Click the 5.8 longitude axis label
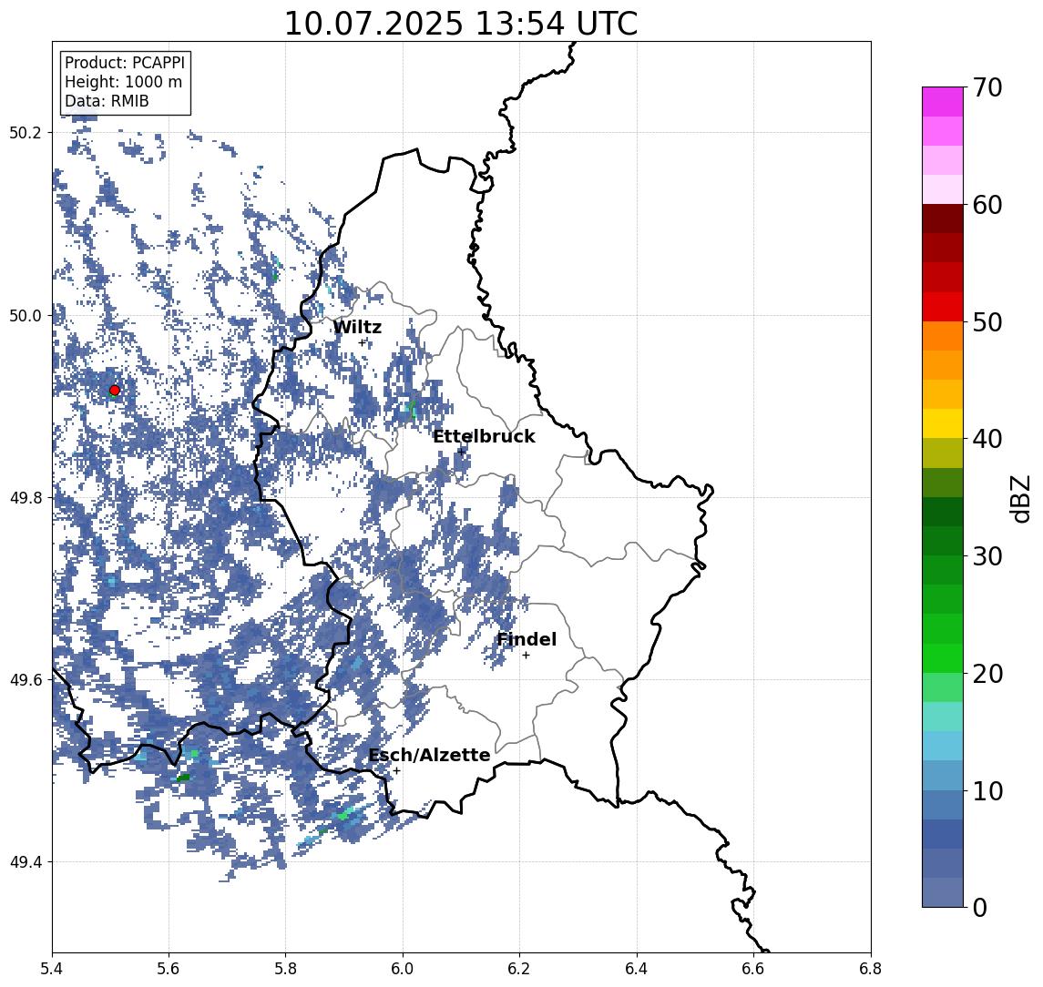Viewport: 1043px width, 987px height. (x=285, y=969)
